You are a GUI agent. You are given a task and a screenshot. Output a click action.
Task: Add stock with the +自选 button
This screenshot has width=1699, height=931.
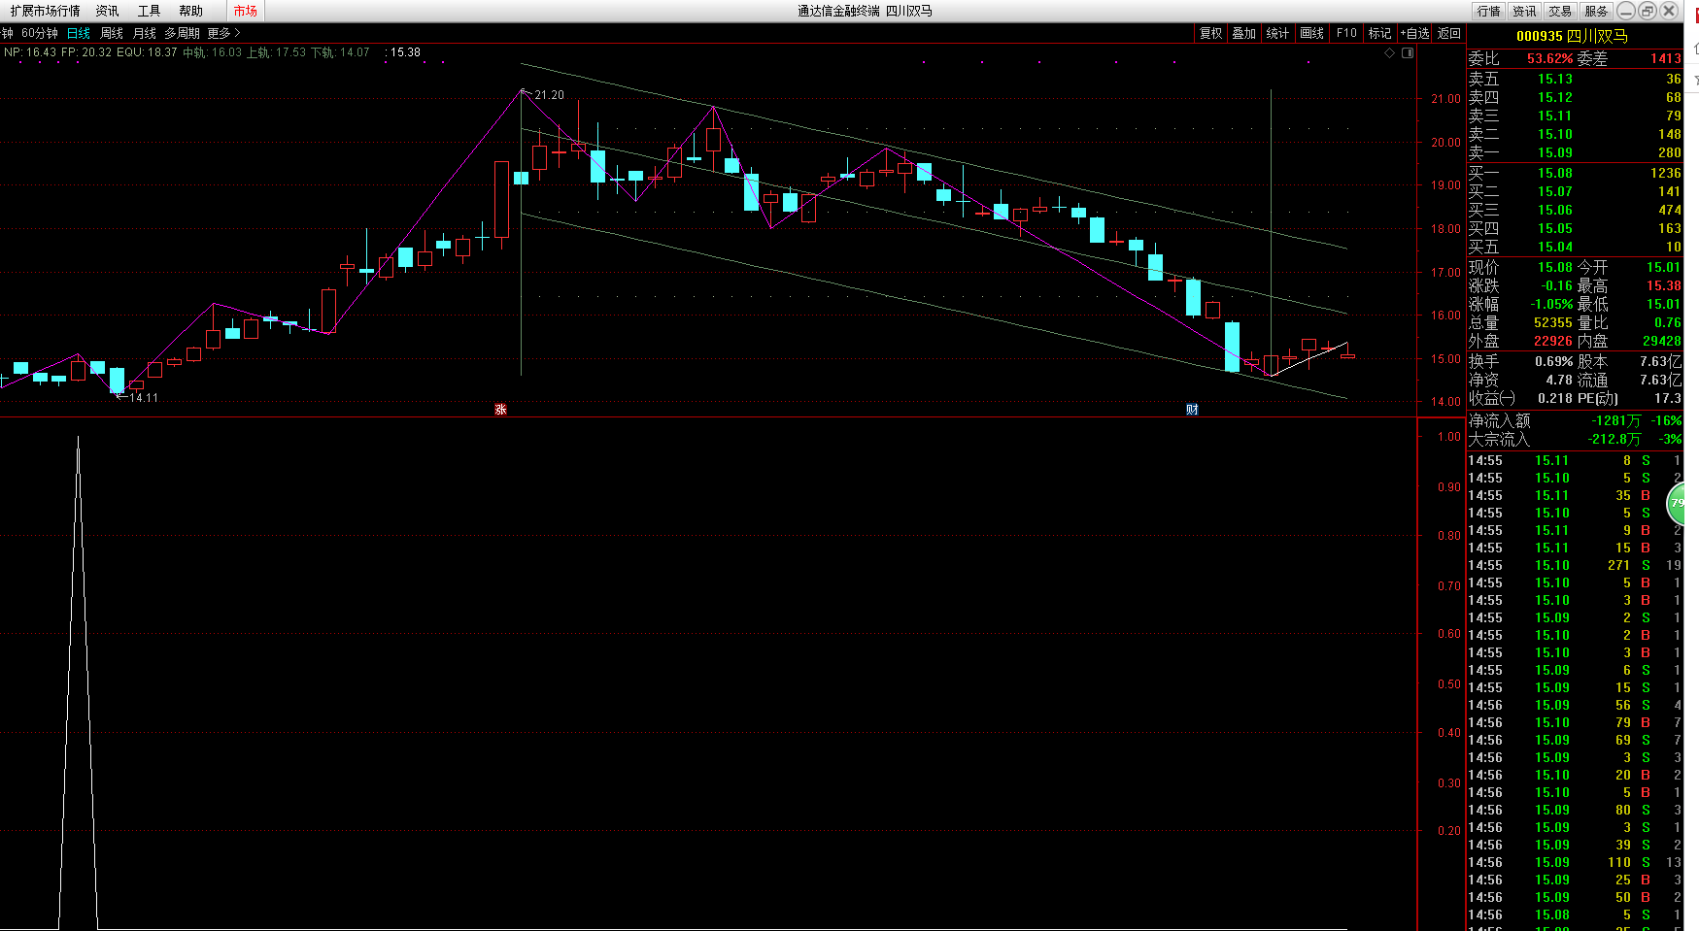coord(1414,33)
